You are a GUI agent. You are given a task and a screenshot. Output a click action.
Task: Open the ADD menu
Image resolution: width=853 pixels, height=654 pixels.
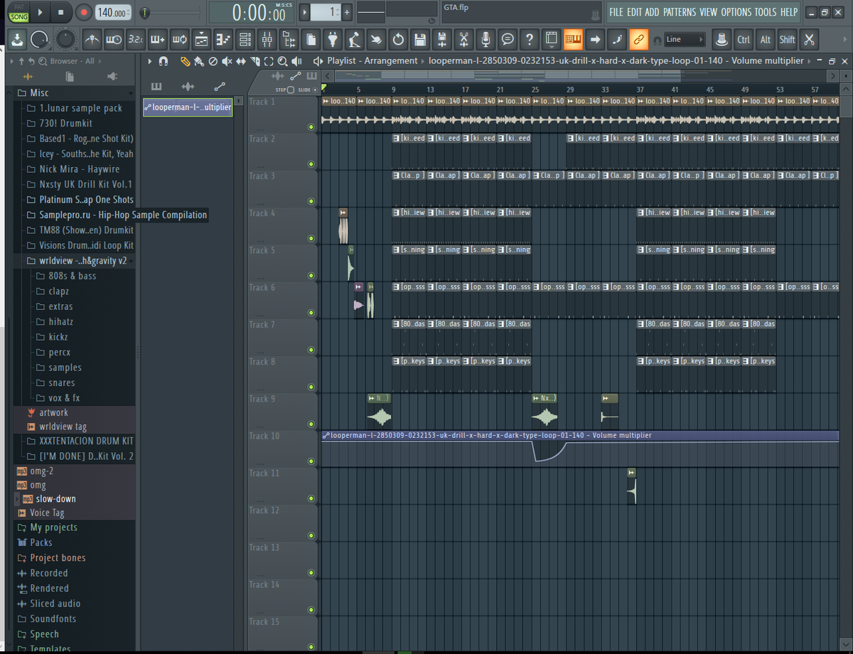coord(653,12)
